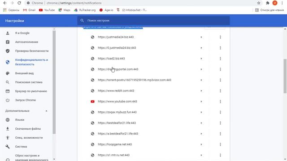Go back with the browser back arrow
Screen dimensions: 287x161
tap(5, 3)
